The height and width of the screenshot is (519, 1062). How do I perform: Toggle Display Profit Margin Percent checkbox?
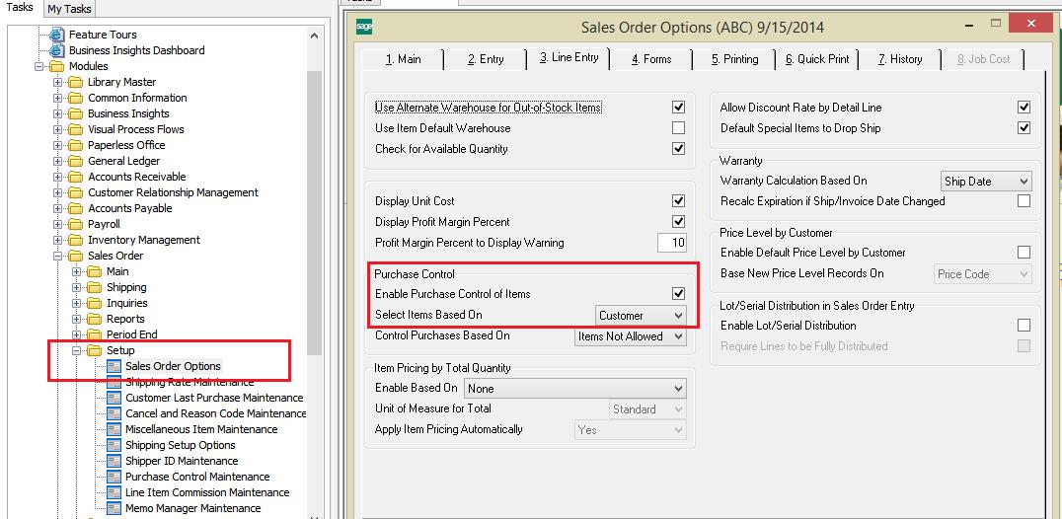coord(678,221)
